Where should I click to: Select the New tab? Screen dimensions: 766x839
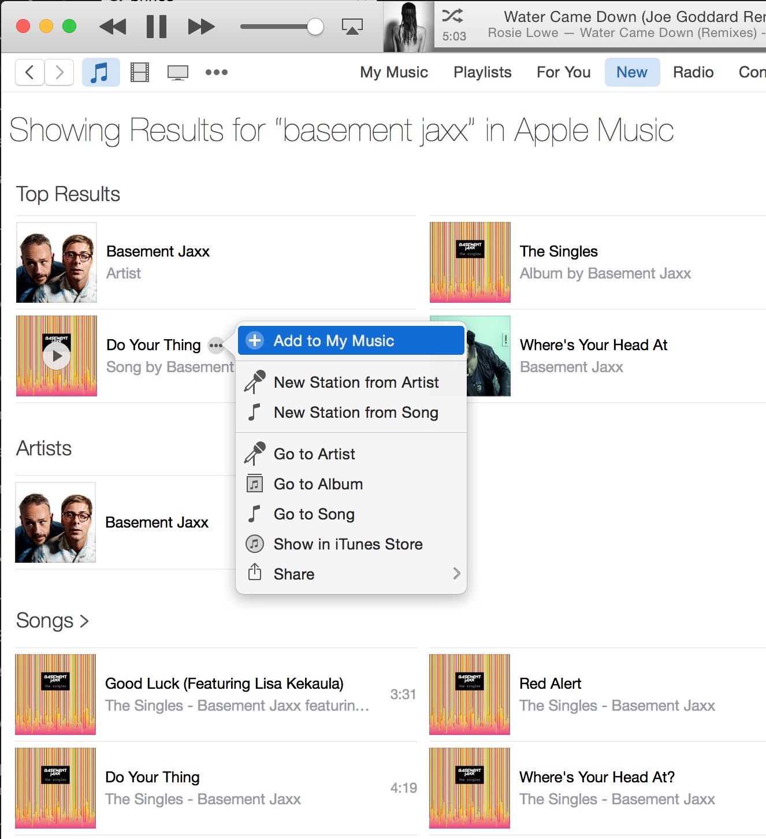(632, 72)
